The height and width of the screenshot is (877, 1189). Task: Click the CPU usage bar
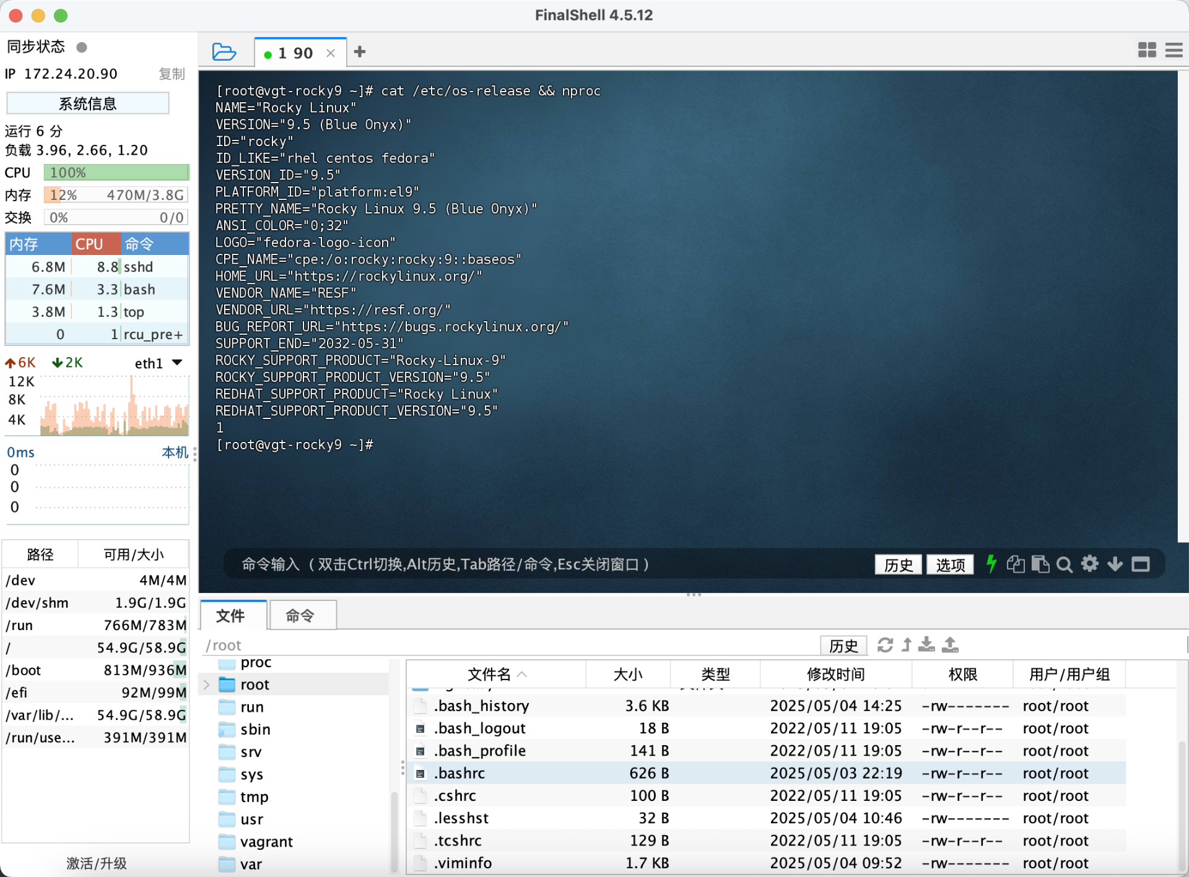[116, 172]
